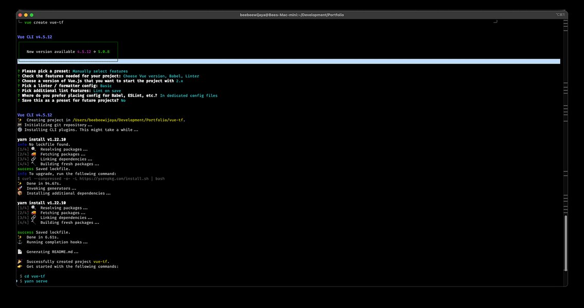This screenshot has height=308, width=584.
Task: Click the "Initializing git repository..." text
Action: (58, 125)
